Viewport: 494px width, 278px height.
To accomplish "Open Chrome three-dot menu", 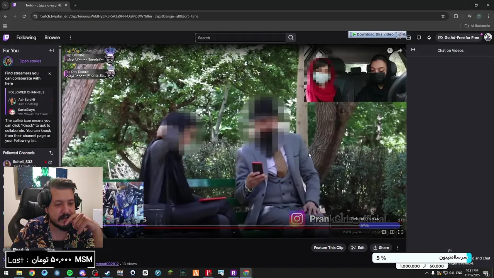I will coord(488,16).
